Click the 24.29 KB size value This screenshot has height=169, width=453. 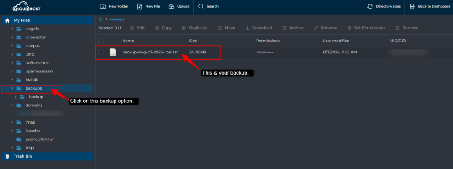(x=198, y=52)
